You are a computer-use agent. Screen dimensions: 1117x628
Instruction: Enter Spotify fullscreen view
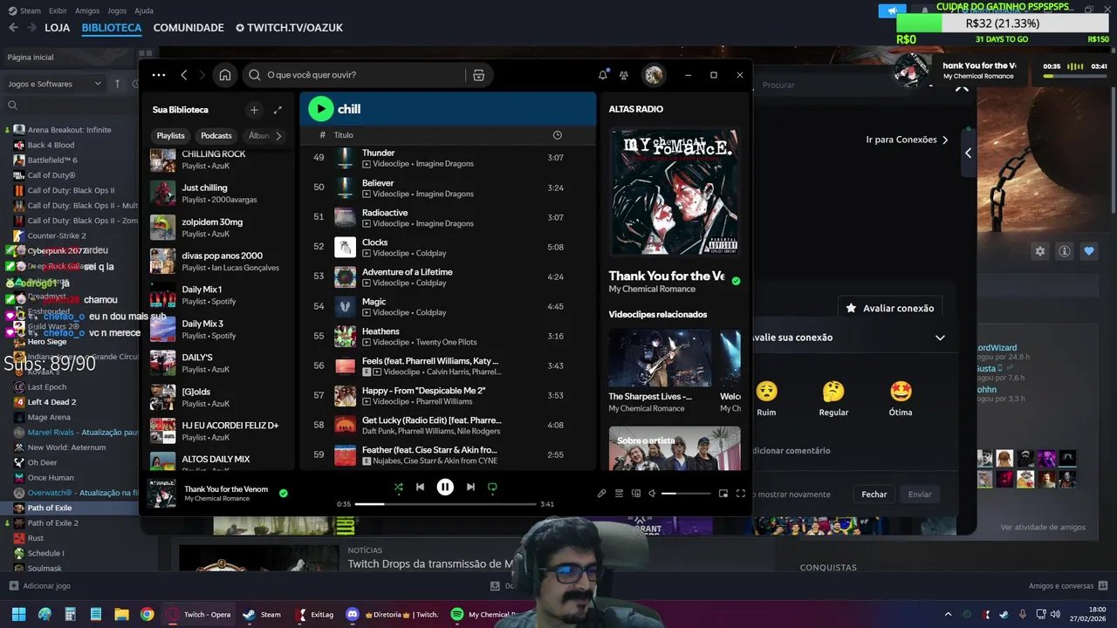pyautogui.click(x=741, y=494)
